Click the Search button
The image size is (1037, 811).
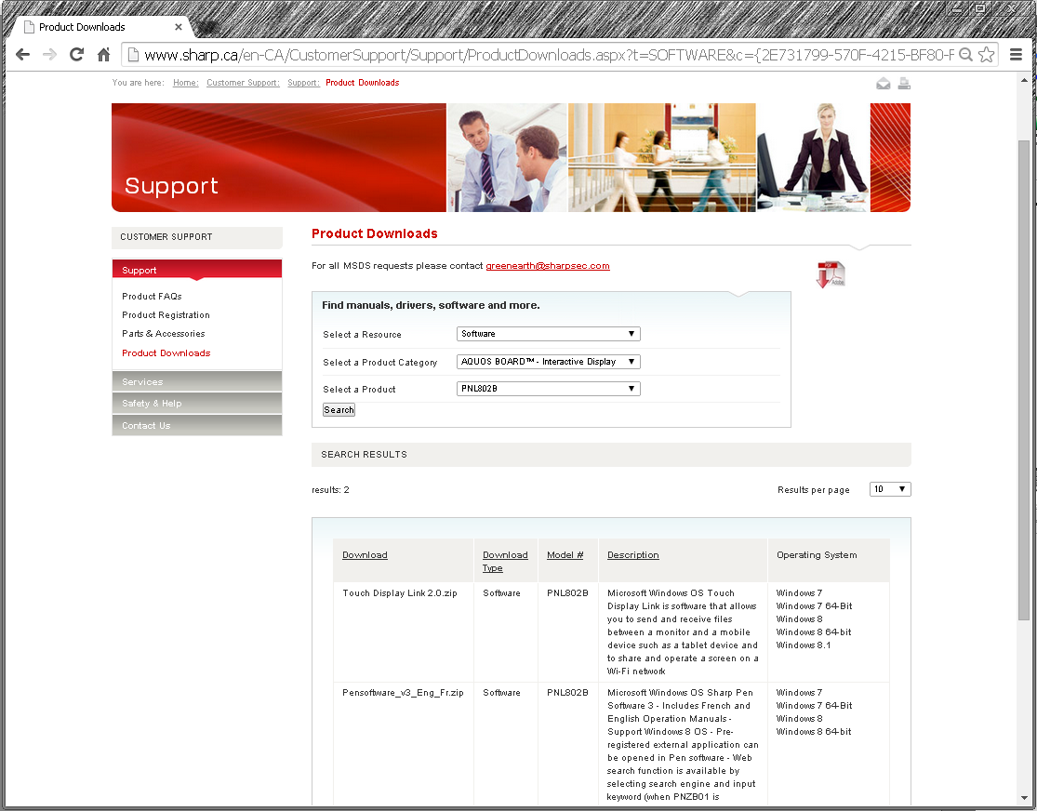339,410
